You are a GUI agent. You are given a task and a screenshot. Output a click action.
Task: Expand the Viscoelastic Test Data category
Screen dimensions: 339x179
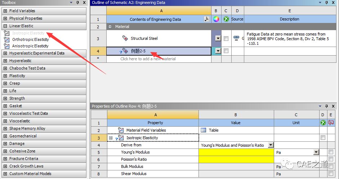[x=5, y=113]
